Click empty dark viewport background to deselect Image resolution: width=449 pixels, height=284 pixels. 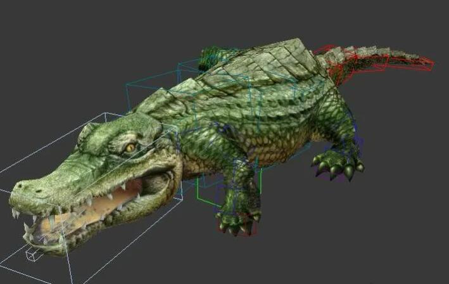pyautogui.click(x=380, y=241)
